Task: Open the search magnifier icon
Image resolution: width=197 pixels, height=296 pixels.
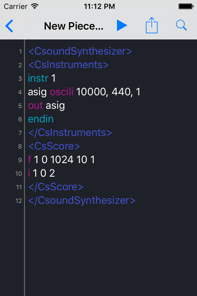Action: [x=181, y=25]
